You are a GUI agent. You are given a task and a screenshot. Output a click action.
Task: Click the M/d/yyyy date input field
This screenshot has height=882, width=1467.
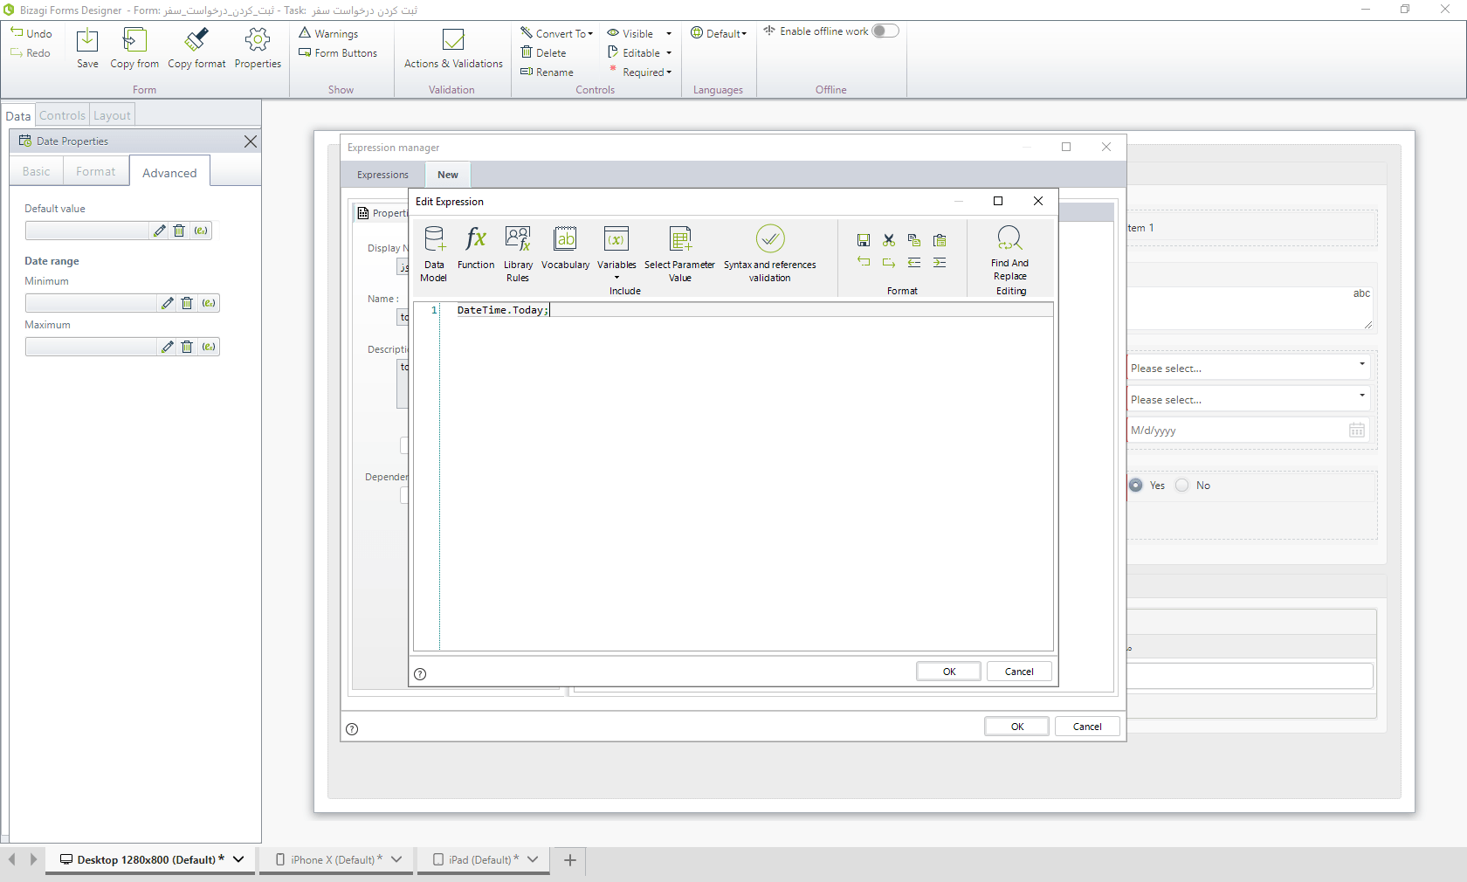click(x=1247, y=431)
